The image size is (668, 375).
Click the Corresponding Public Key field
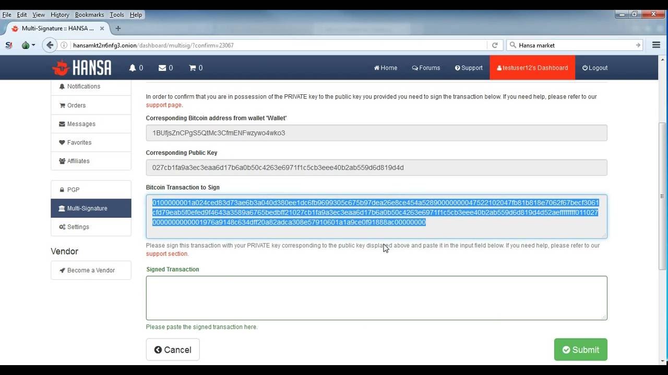point(376,168)
